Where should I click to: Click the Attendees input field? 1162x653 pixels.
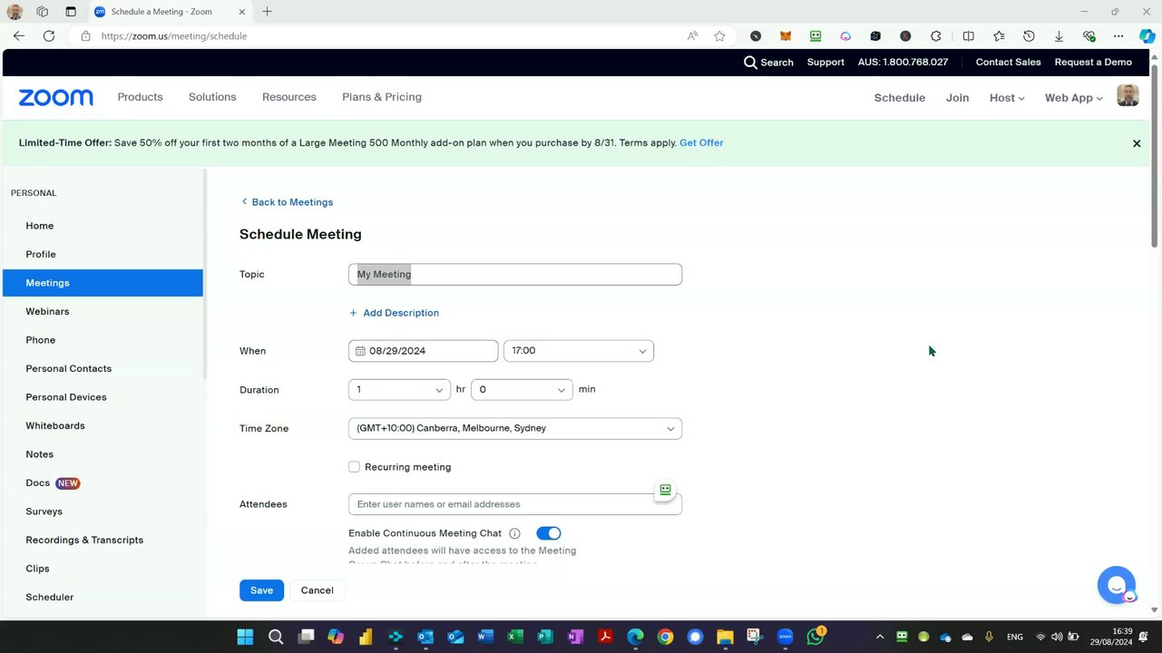(515, 504)
